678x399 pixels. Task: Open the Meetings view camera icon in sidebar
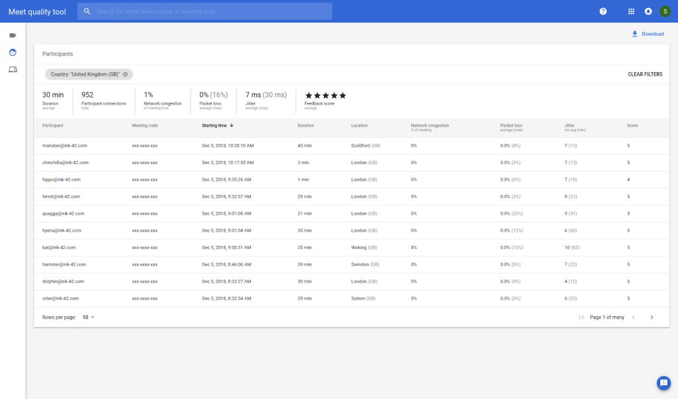coord(13,35)
